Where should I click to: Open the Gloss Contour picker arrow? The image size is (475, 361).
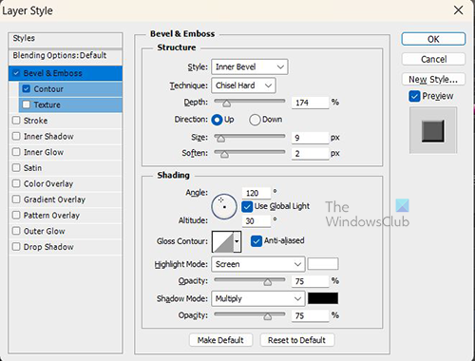(x=237, y=241)
